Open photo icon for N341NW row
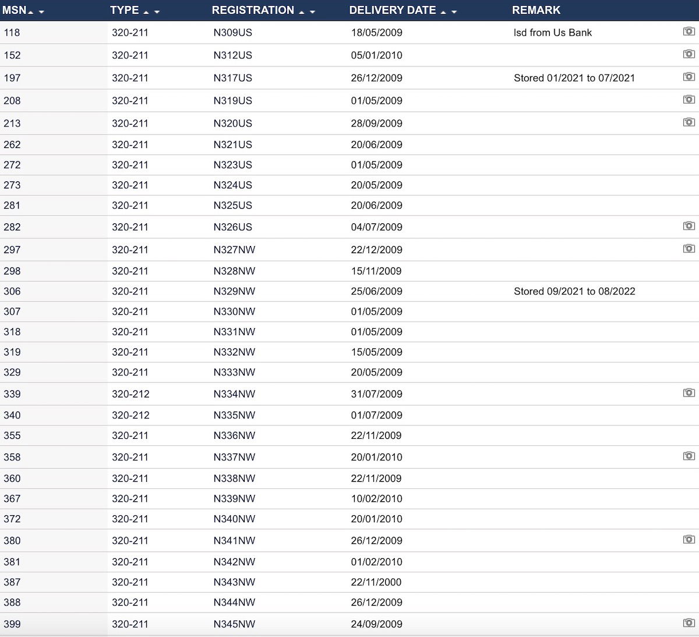The width and height of the screenshot is (699, 637). pyautogui.click(x=689, y=540)
